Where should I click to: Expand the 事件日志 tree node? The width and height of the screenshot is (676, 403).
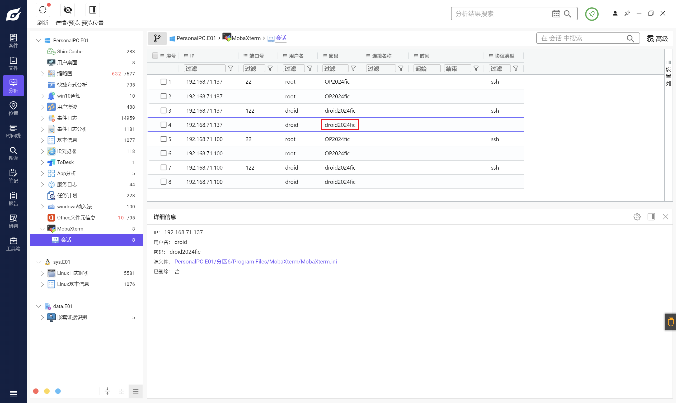43,118
